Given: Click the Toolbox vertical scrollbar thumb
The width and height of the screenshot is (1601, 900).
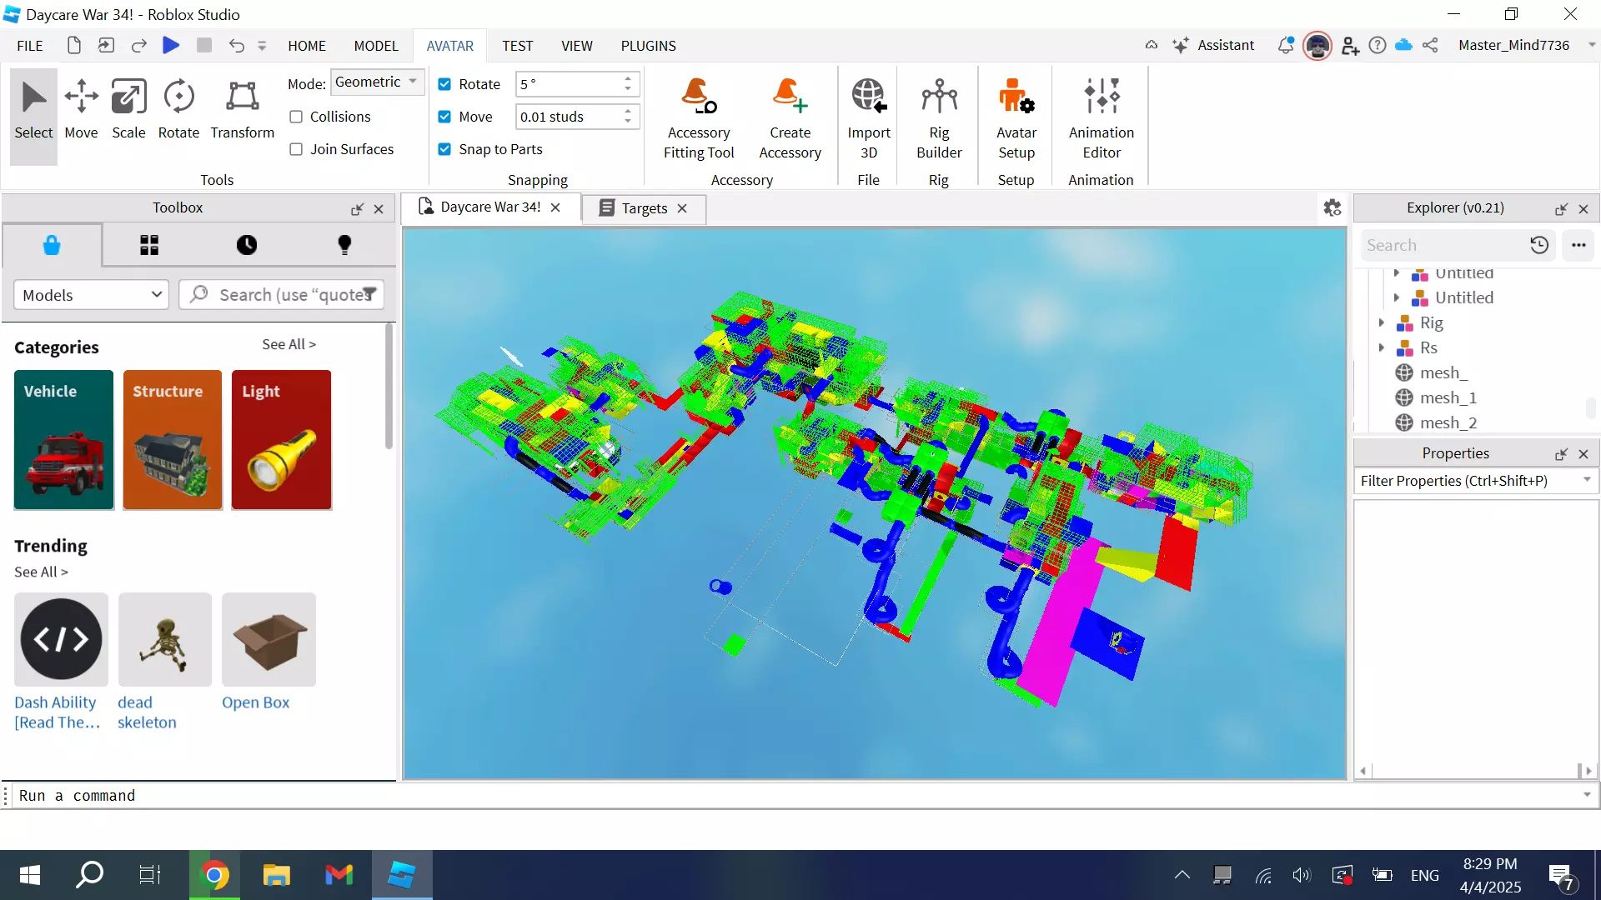Looking at the screenshot, I should click(x=389, y=387).
